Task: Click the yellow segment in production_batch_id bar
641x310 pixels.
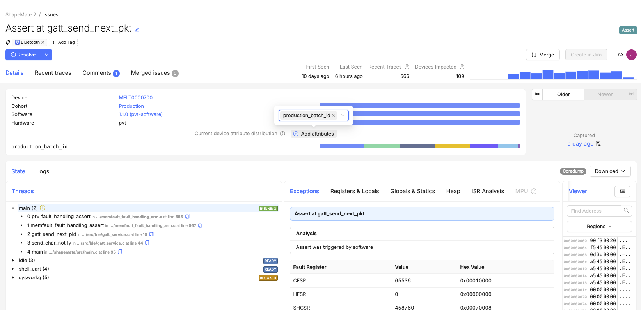Action: [452, 146]
